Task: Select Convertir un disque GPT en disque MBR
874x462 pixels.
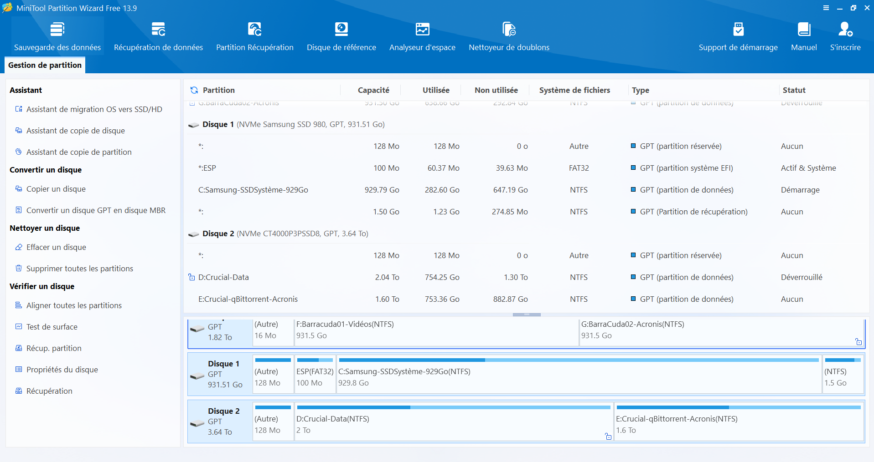Action: [91, 210]
